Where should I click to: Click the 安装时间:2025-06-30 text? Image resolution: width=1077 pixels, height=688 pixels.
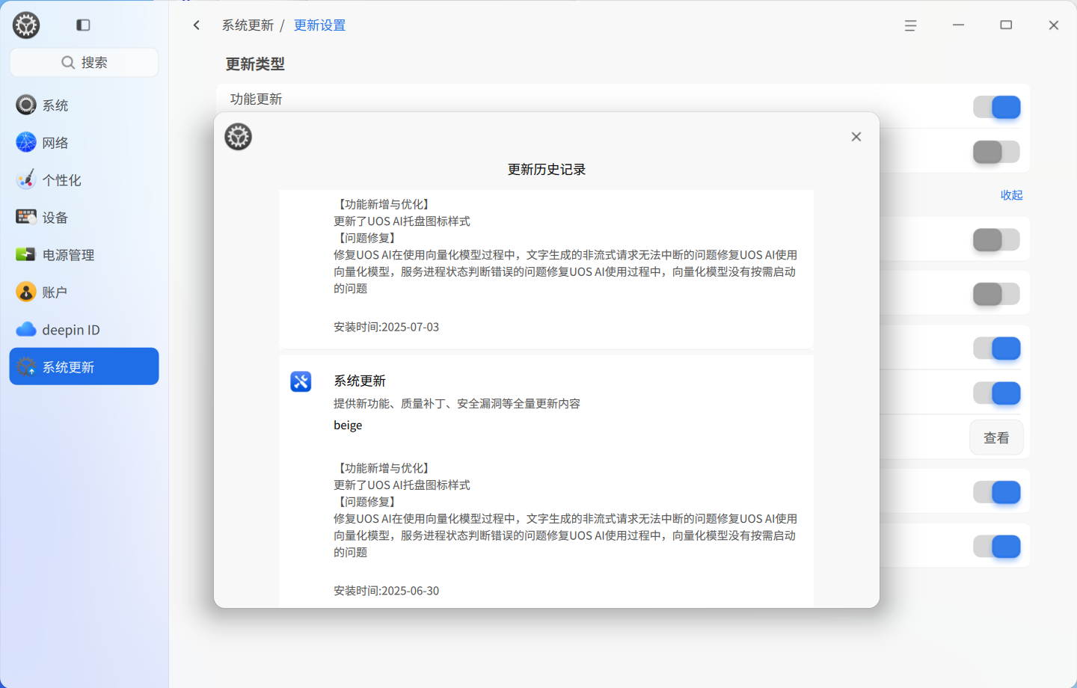386,591
